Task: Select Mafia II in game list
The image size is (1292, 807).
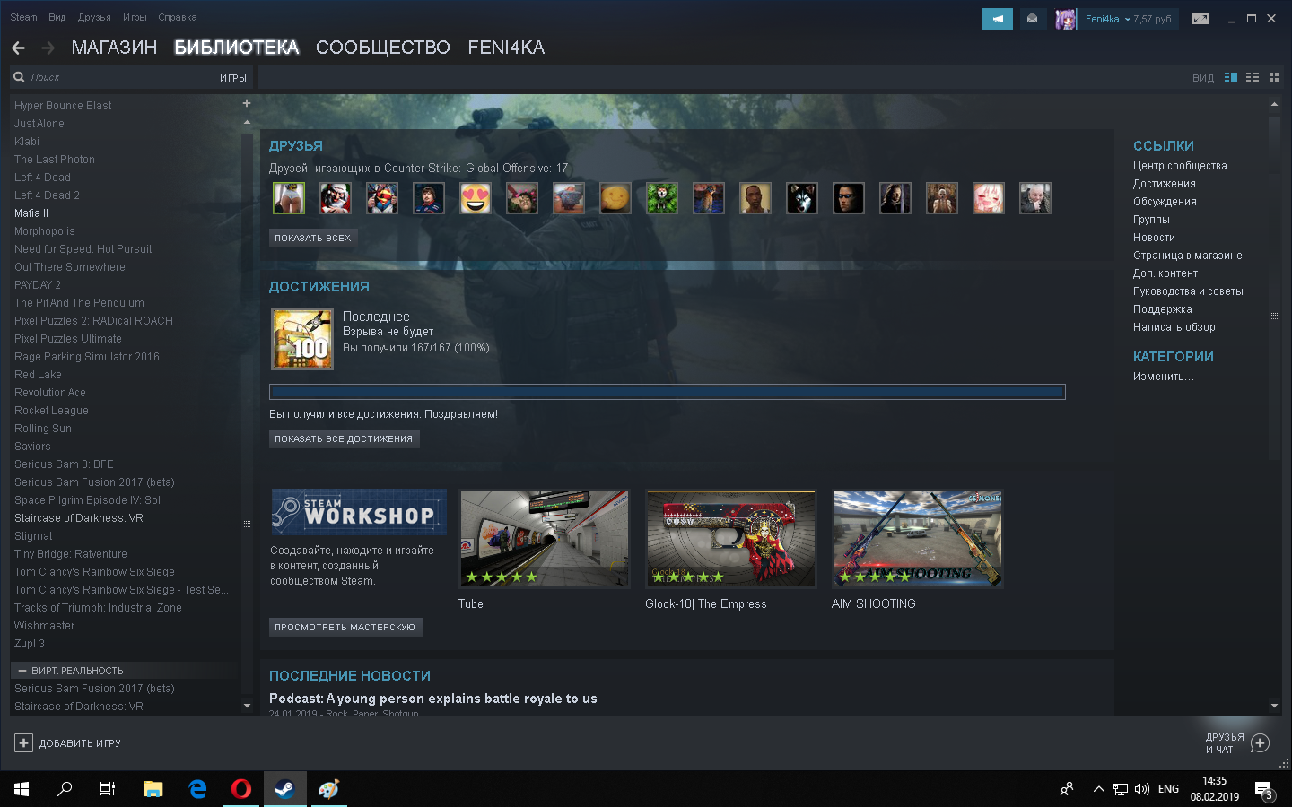Action: [x=31, y=213]
